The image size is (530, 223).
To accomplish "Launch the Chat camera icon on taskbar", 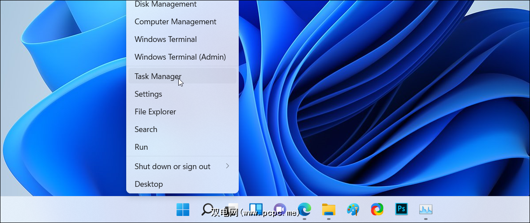I will tap(280, 209).
